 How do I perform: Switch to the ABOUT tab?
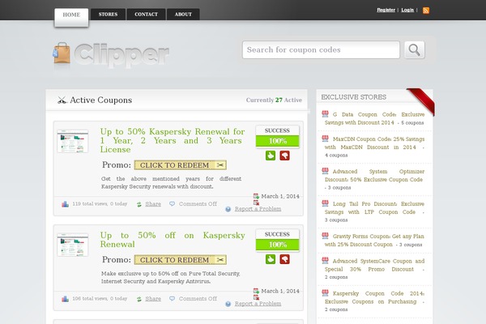point(183,15)
